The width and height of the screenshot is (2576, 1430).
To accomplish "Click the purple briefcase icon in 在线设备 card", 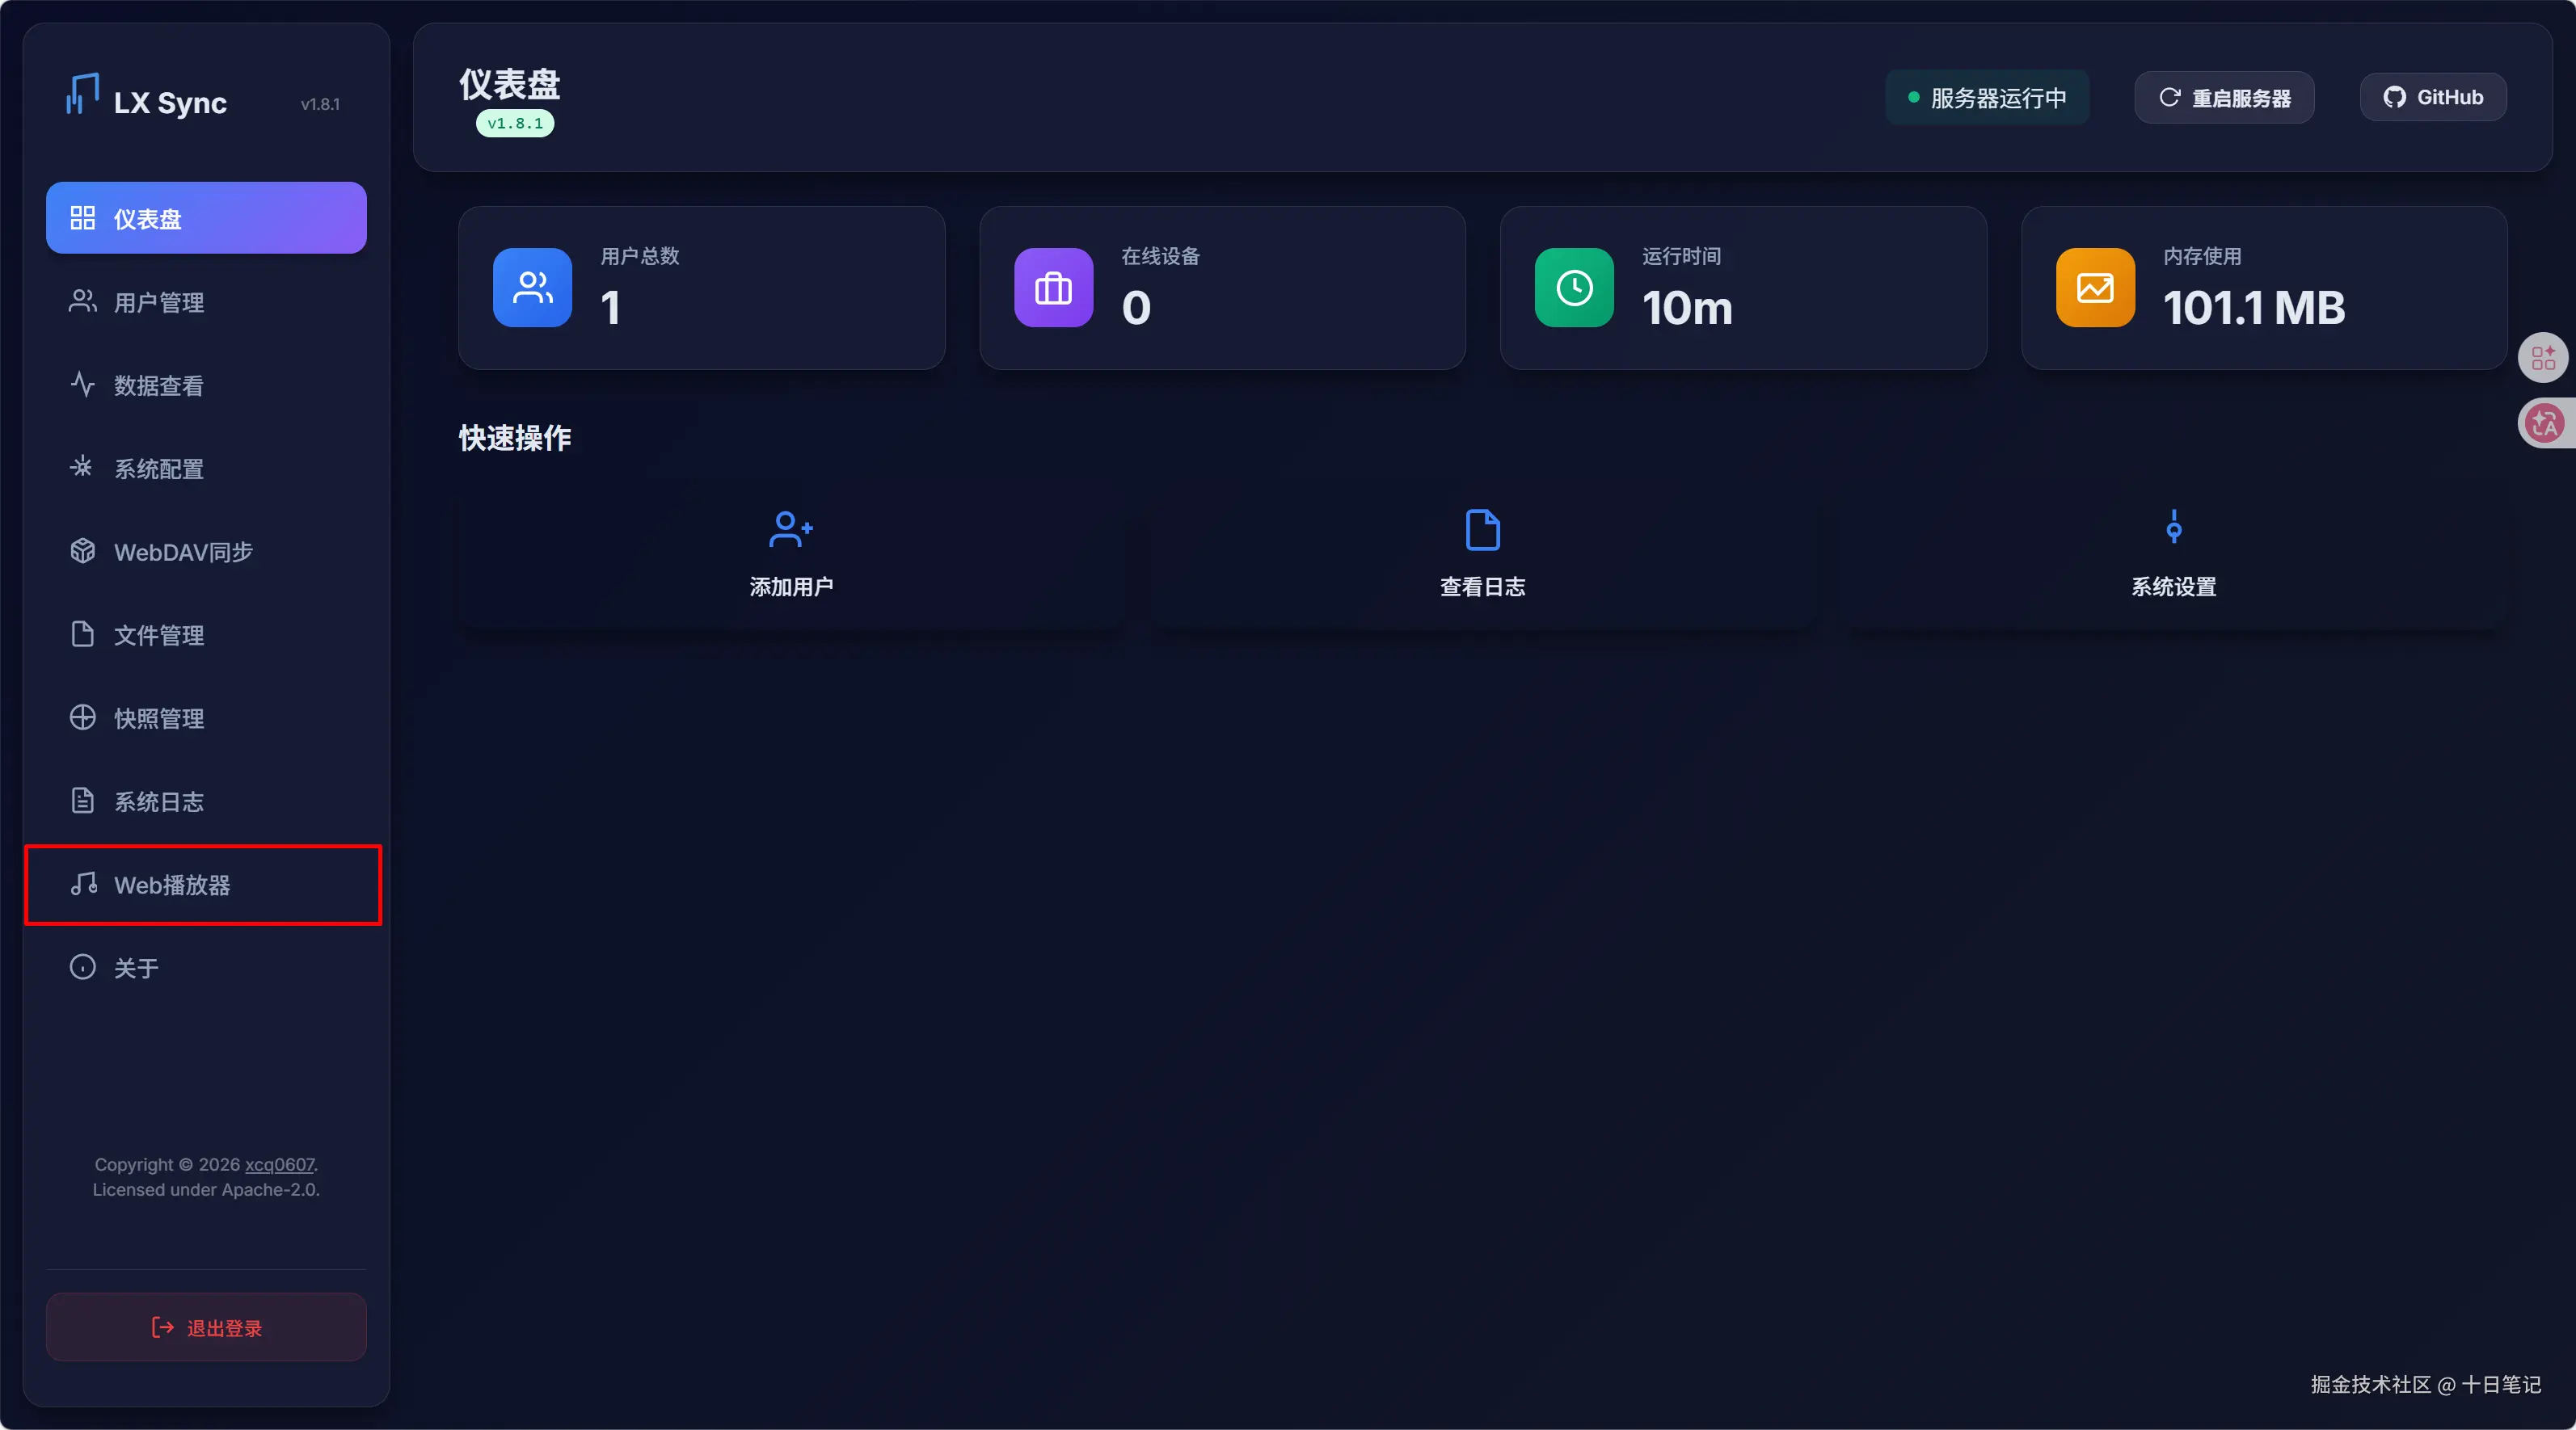I will (x=1054, y=288).
